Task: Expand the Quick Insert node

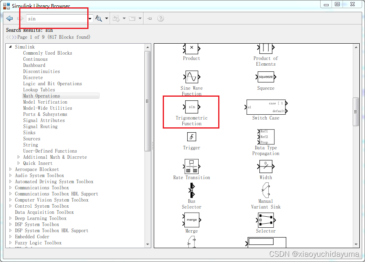Action: pyautogui.click(x=19, y=163)
